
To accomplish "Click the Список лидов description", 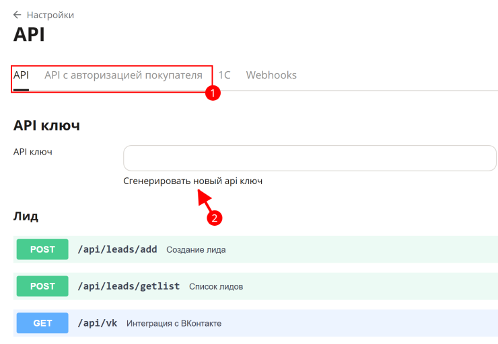I will 216,287.
